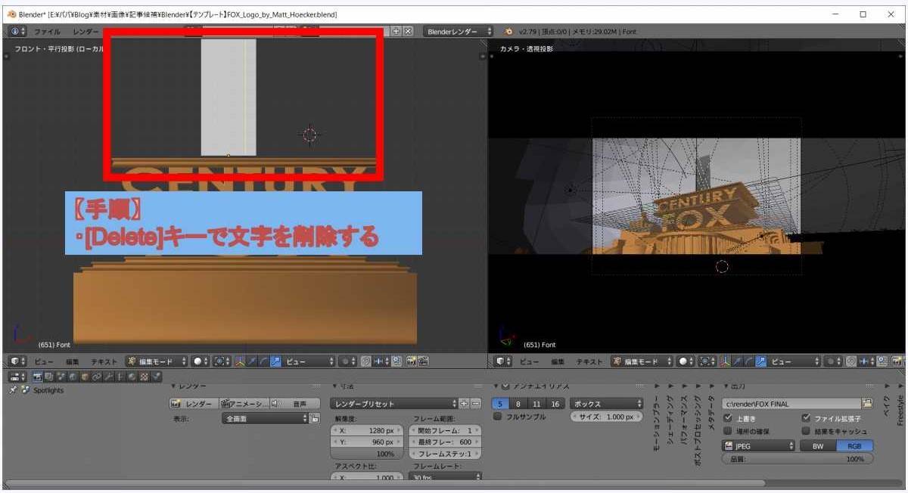This screenshot has width=908, height=493.
Task: Click the lock icon beside display mode
Action: pyautogui.click(x=315, y=418)
